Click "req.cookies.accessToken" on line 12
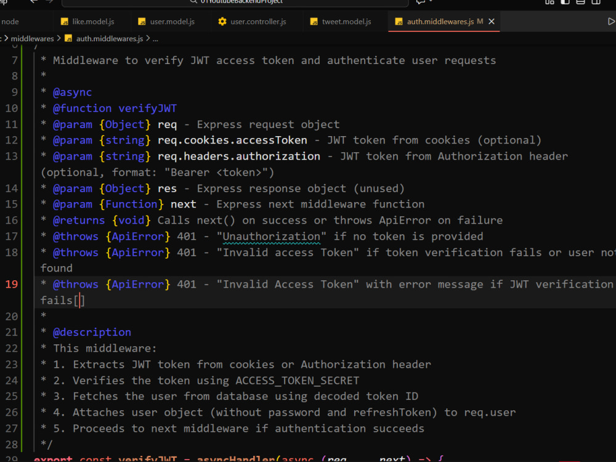The height and width of the screenshot is (462, 616). (x=233, y=140)
